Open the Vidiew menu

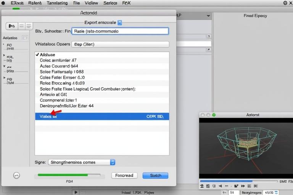coord(91,3)
